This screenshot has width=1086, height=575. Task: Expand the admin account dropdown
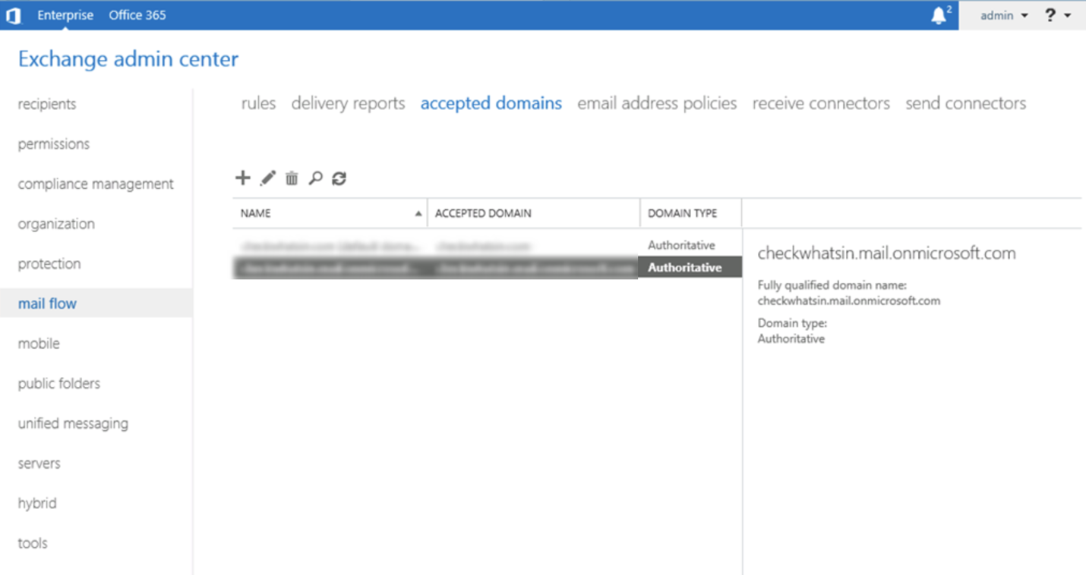tap(1004, 15)
